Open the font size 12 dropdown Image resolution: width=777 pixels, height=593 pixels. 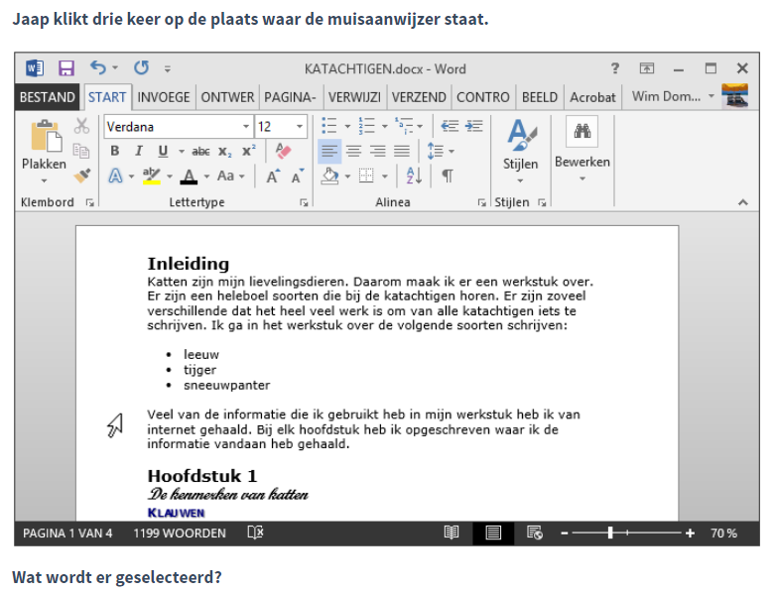coord(300,127)
